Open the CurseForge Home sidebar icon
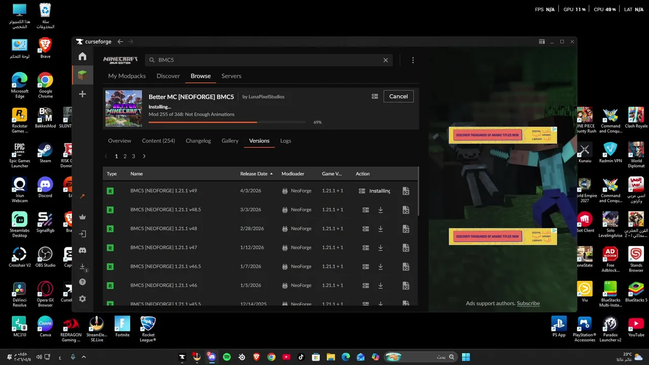 (82, 56)
